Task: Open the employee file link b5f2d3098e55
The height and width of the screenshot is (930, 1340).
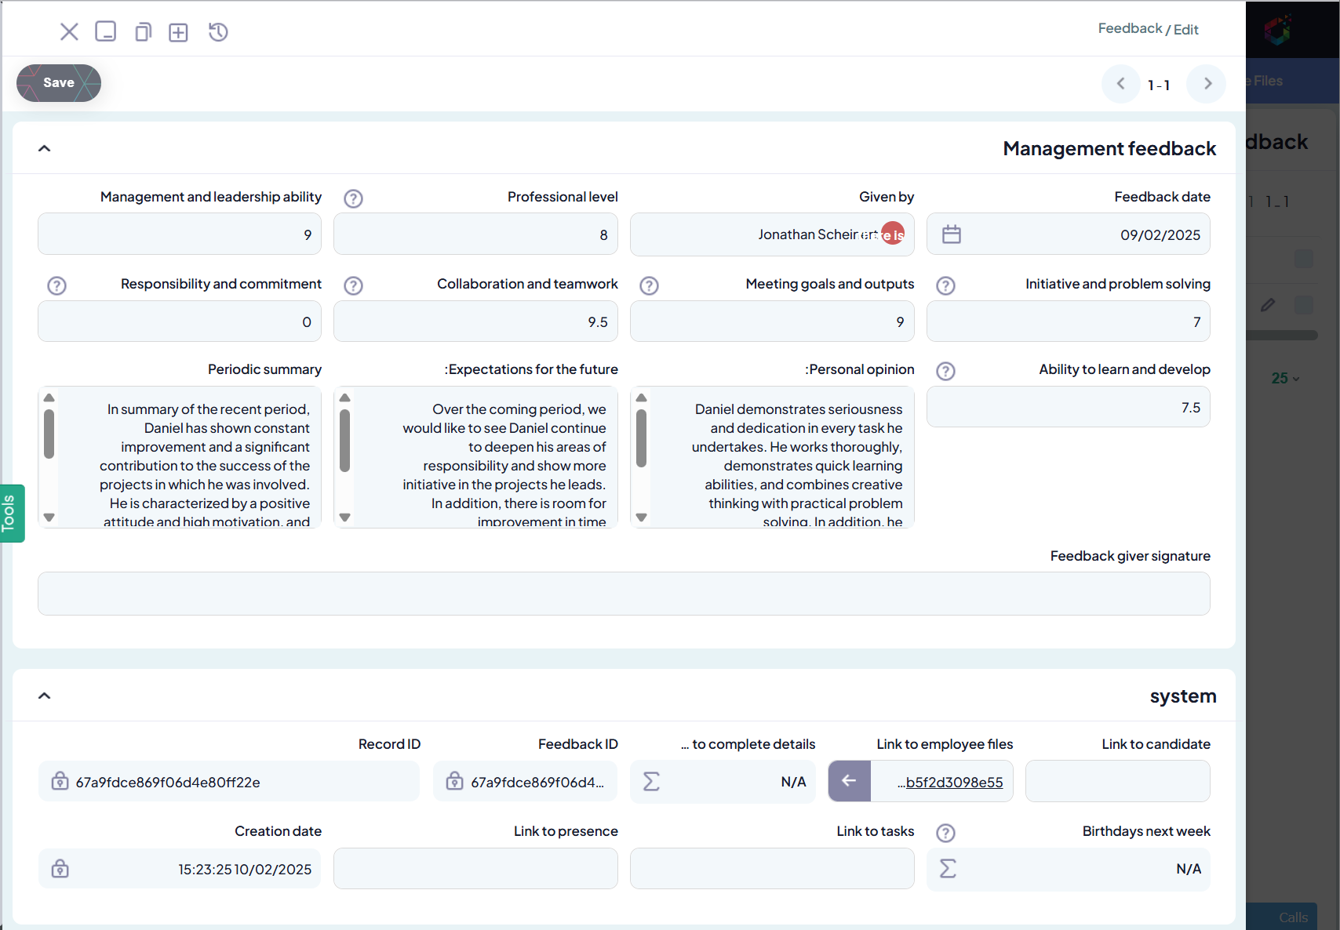Action: [953, 783]
